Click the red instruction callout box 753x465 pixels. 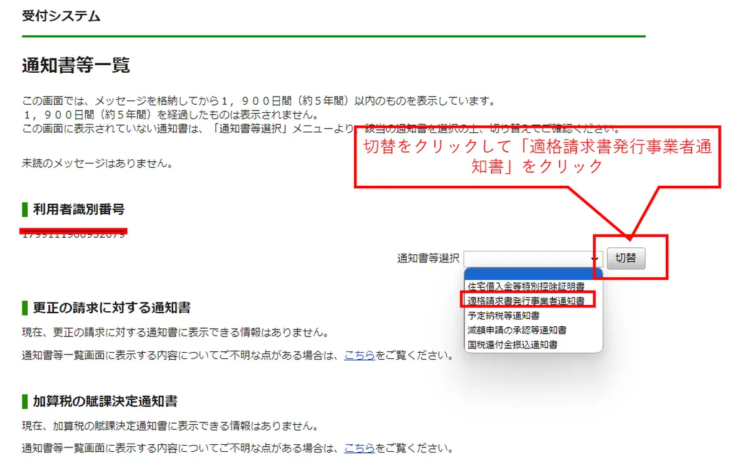[537, 156]
